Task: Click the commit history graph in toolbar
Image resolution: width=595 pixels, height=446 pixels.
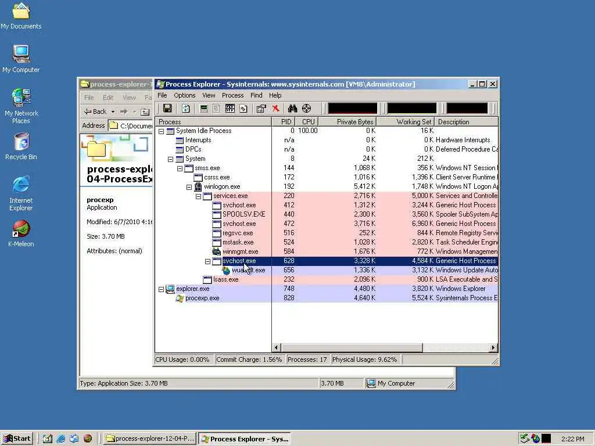Action: tap(412, 109)
